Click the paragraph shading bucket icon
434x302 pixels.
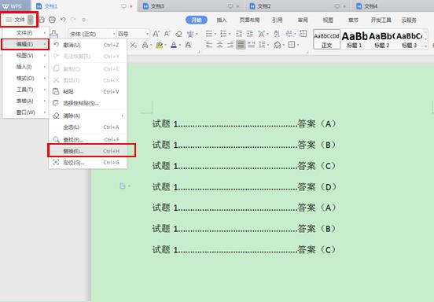278,45
